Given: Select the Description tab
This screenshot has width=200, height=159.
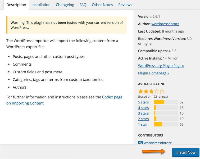Looking at the screenshot, I should click(16, 5).
